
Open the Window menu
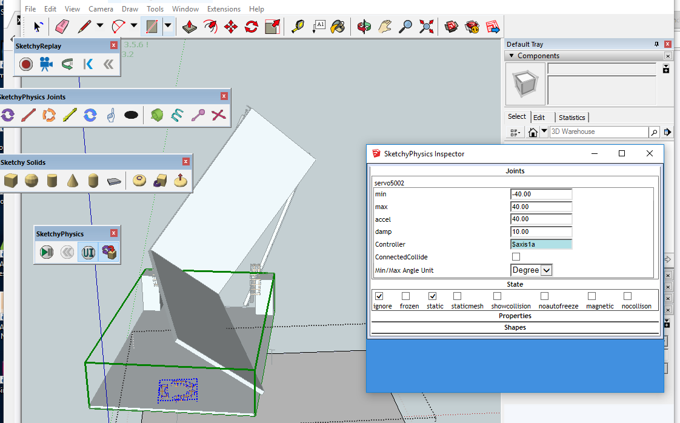click(x=185, y=8)
